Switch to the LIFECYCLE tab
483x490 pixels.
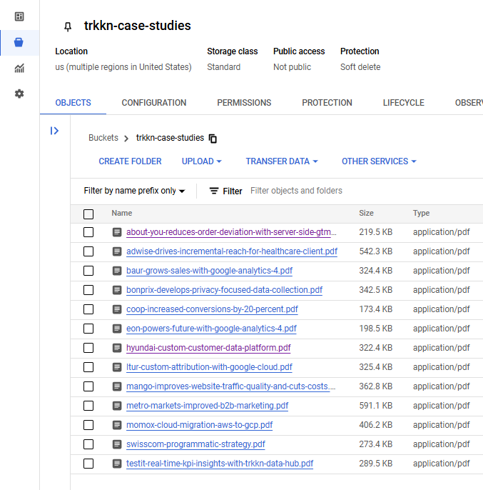click(x=403, y=103)
